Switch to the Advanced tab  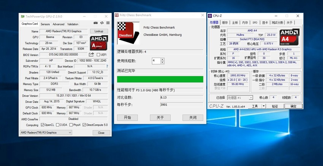59,24
